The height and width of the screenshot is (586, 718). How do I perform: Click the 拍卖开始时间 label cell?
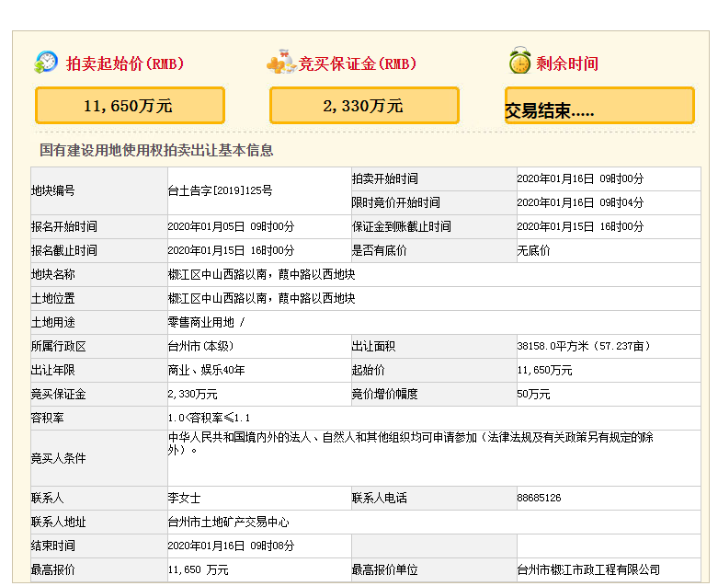click(x=434, y=178)
